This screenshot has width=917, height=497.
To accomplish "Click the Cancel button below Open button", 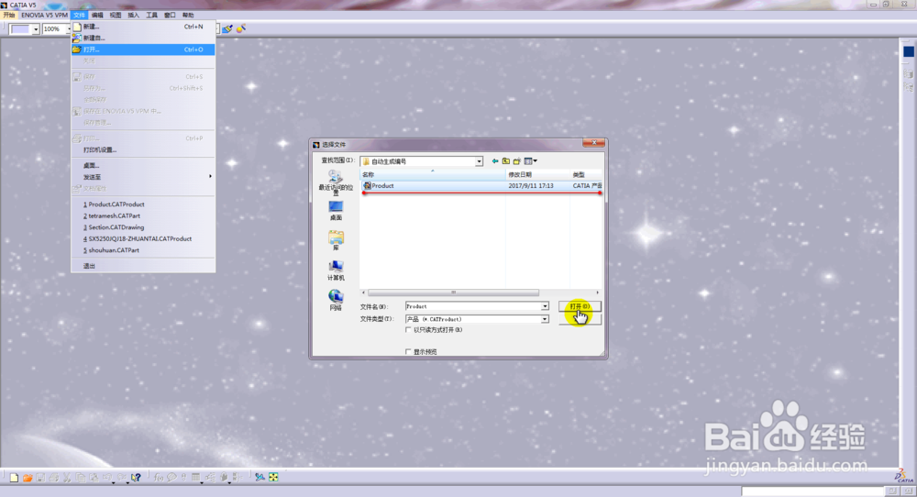I will [580, 319].
